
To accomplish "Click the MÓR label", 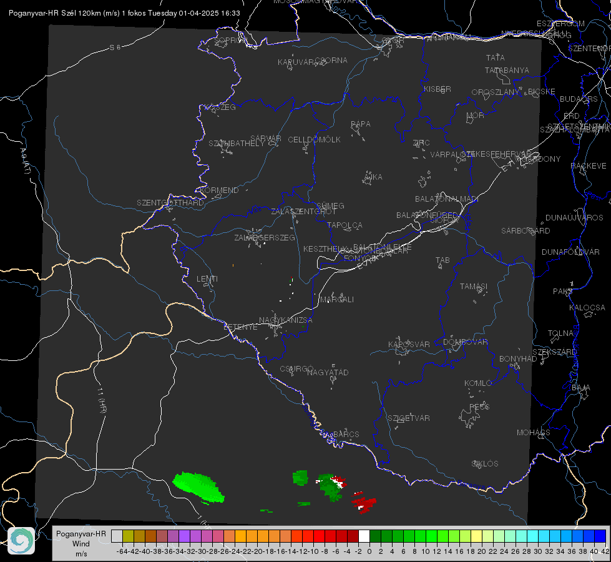I will pyautogui.click(x=476, y=116).
